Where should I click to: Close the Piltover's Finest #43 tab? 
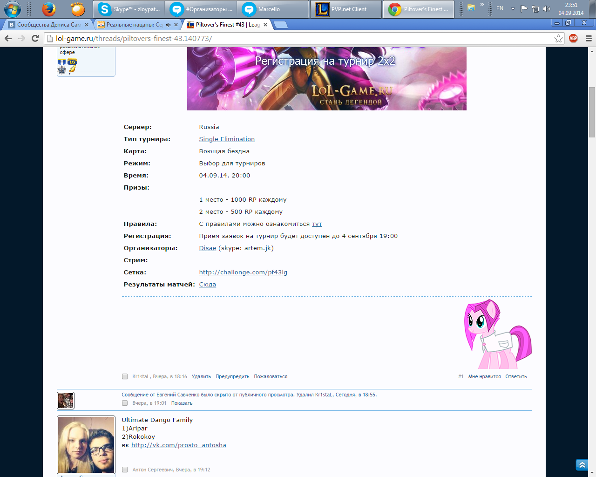point(265,25)
